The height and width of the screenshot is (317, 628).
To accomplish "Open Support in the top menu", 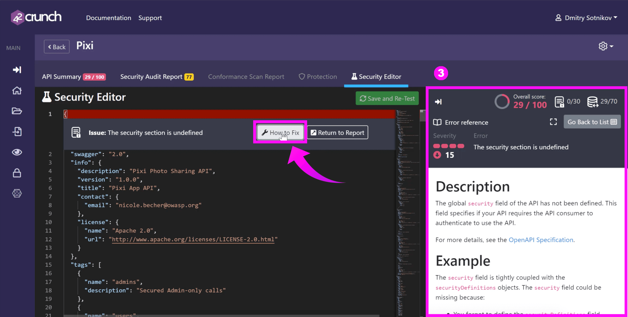I will tap(150, 18).
